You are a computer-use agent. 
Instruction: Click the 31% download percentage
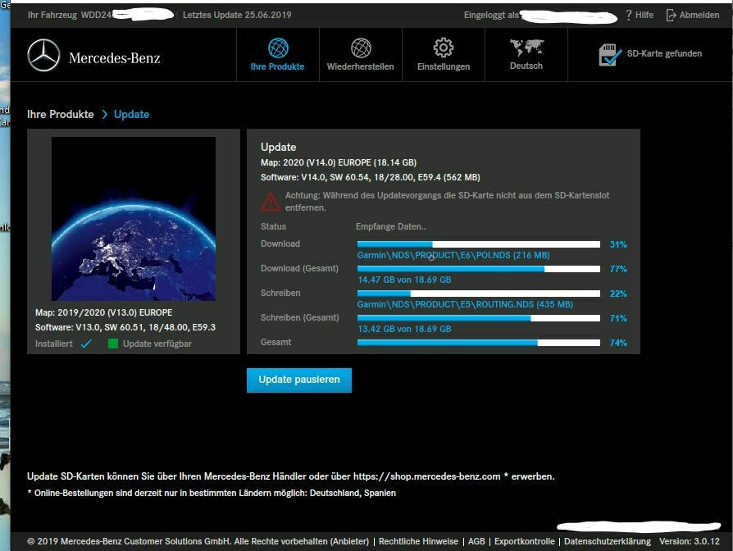pos(618,244)
